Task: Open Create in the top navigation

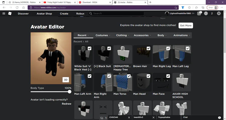Action: [x=64, y=14]
